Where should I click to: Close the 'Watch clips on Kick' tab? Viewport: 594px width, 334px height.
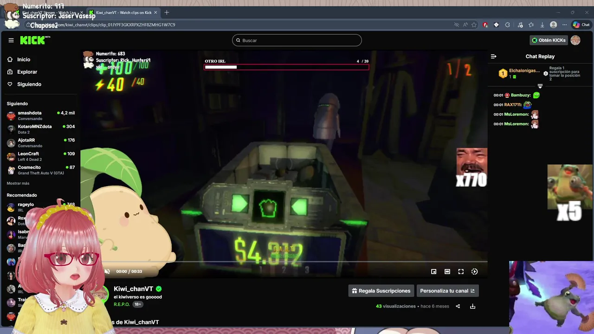(x=155, y=13)
